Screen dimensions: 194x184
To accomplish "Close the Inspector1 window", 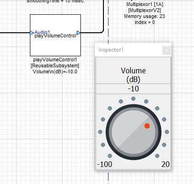I will (166, 50).
